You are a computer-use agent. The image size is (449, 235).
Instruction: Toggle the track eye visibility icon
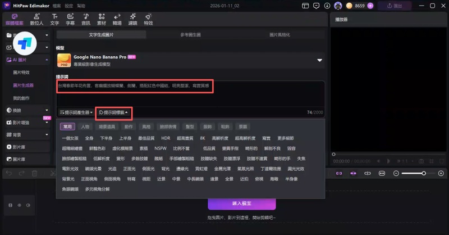(x=19, y=205)
